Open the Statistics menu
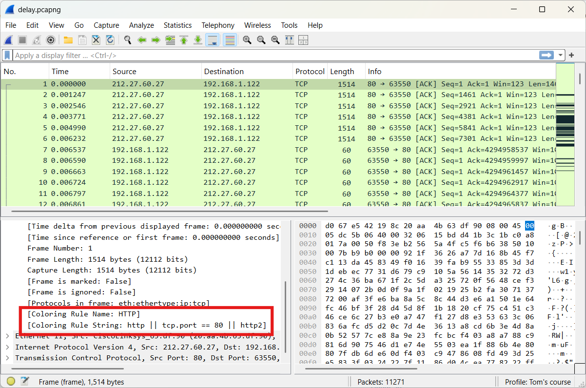The height and width of the screenshot is (388, 586). [177, 25]
